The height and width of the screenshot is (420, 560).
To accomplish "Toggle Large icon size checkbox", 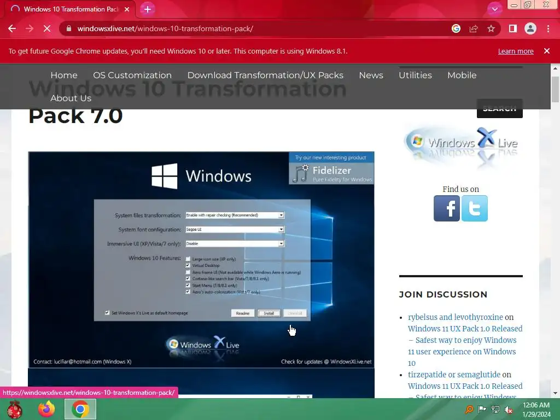I will [x=188, y=259].
